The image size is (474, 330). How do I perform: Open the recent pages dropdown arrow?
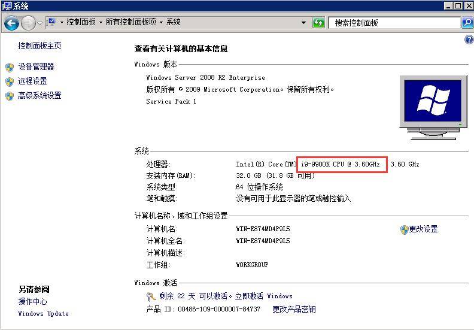39,23
